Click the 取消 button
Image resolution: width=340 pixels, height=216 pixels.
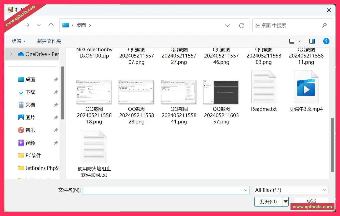[x=311, y=201]
